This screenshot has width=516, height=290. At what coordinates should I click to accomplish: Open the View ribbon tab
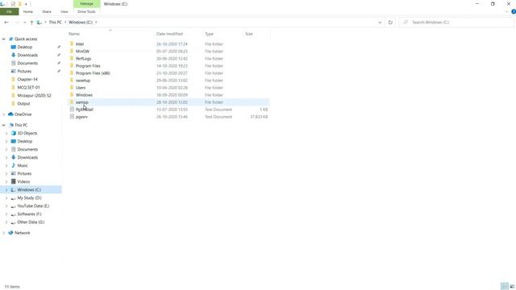point(64,11)
